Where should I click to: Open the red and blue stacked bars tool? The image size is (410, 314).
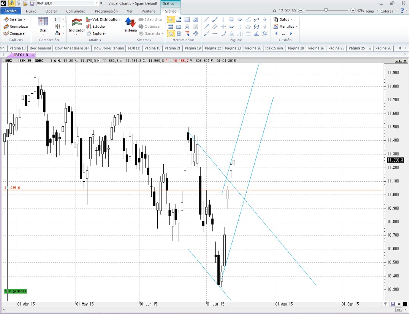pos(187,34)
